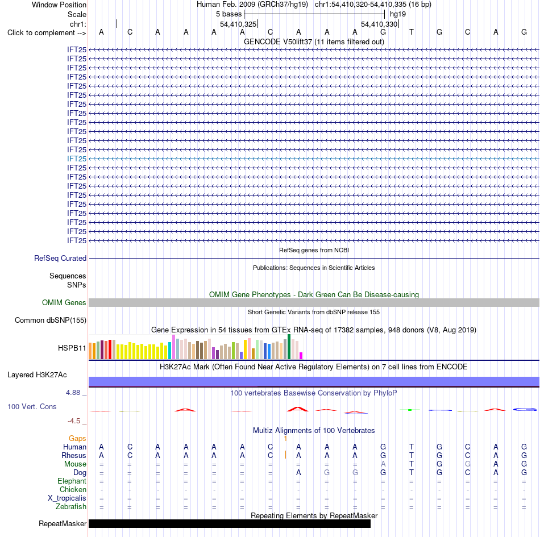This screenshot has height=537, width=540.
Task: Click the HSPB11 gene expression label
Action: [x=72, y=348]
